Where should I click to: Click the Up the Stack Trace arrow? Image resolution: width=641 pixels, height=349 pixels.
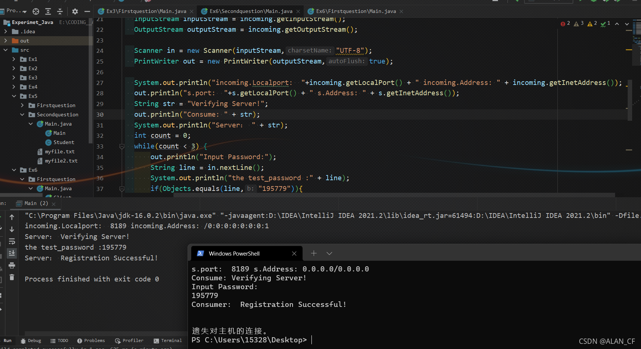pos(12,217)
